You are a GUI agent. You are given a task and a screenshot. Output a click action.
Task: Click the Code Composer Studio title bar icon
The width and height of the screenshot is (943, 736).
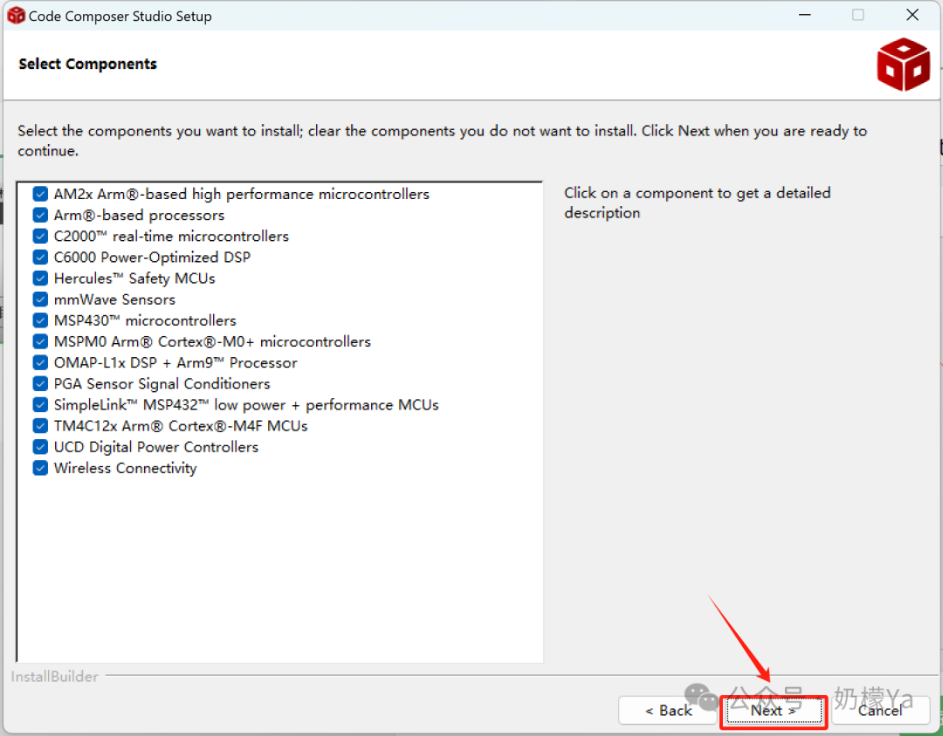tap(16, 16)
